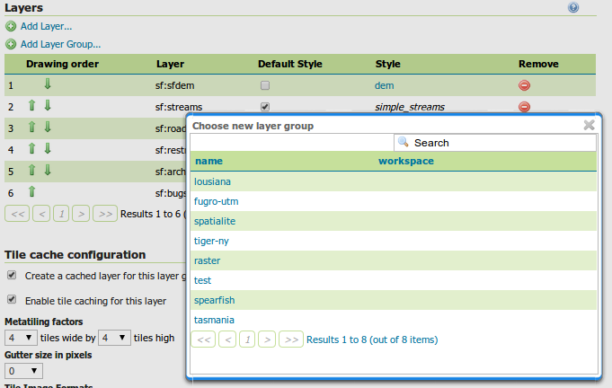Move sf:streams down in drawing order
This screenshot has width=612, height=388.
click(48, 105)
